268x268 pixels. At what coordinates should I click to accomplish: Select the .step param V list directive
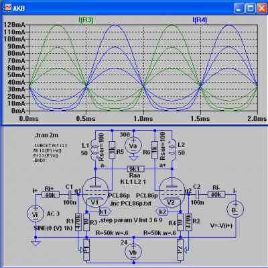(131, 220)
